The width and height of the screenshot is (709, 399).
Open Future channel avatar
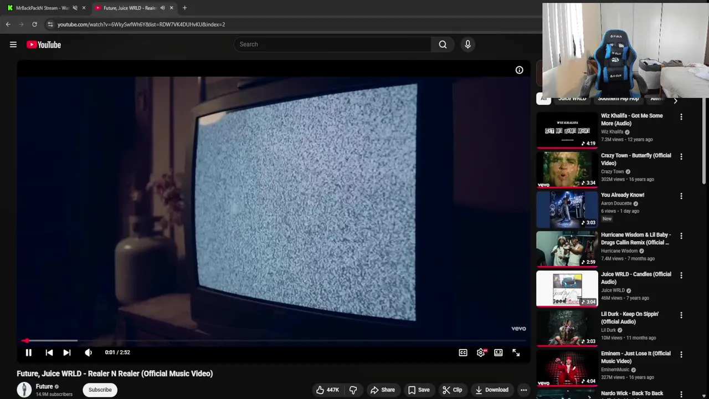[x=24, y=390]
